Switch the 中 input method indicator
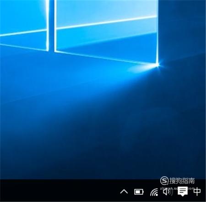 (197, 191)
